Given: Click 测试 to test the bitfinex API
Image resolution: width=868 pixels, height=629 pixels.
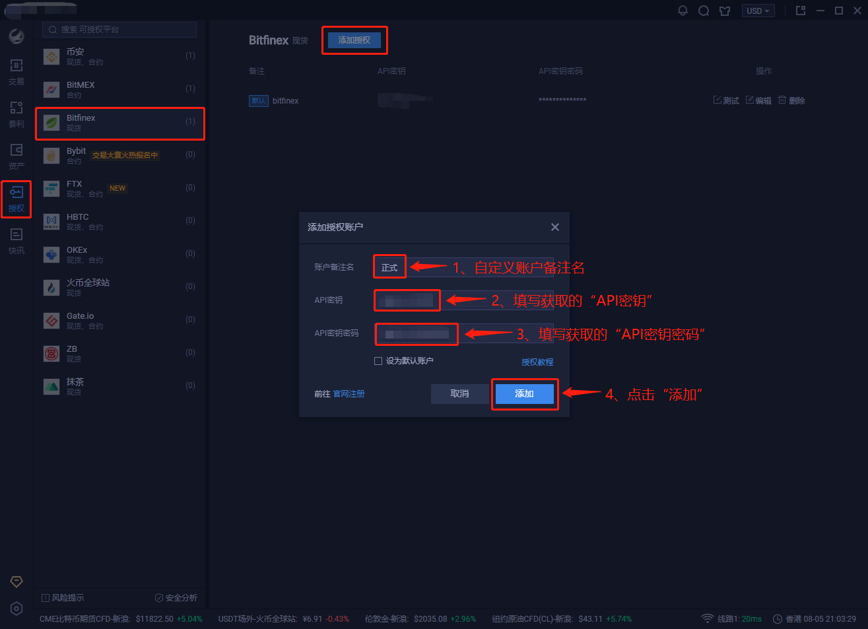Looking at the screenshot, I should [x=726, y=100].
